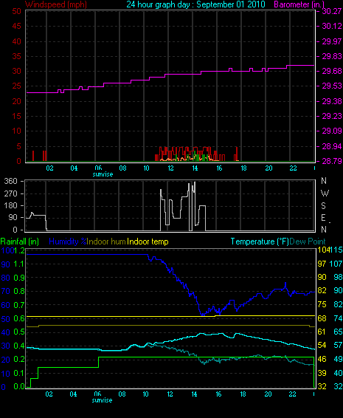Select the Dew Point legend label
Viewport: 343px width, 418px height.
(x=308, y=241)
